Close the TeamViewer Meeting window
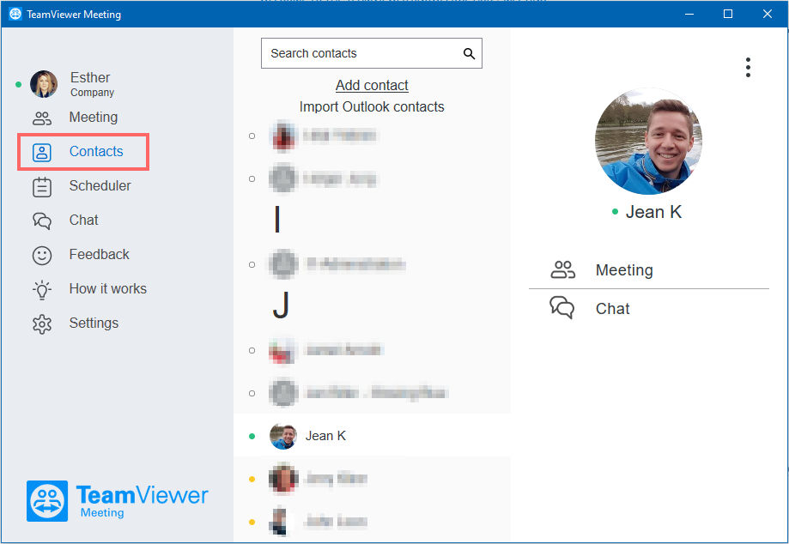Screen dimensions: 789x544 [768, 14]
